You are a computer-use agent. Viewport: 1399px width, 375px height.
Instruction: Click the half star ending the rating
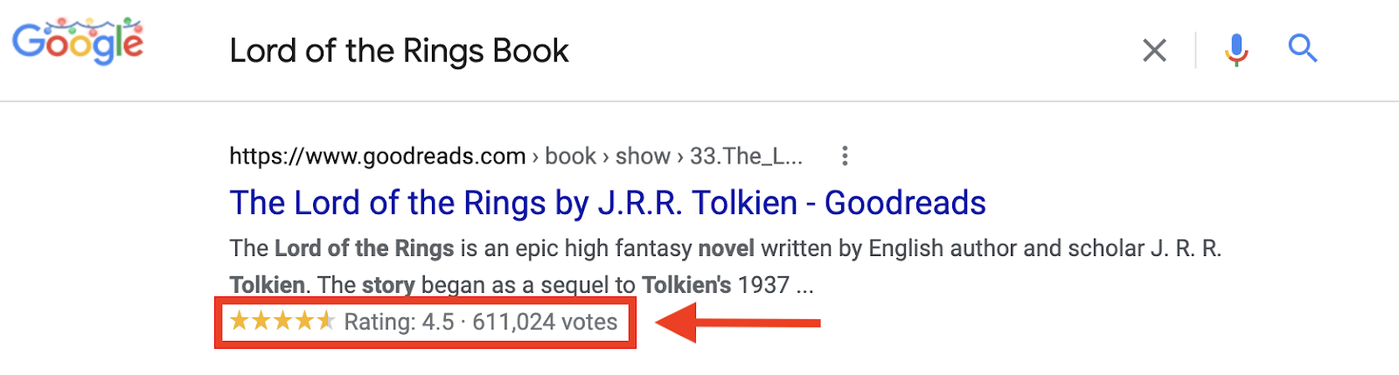pos(325,322)
